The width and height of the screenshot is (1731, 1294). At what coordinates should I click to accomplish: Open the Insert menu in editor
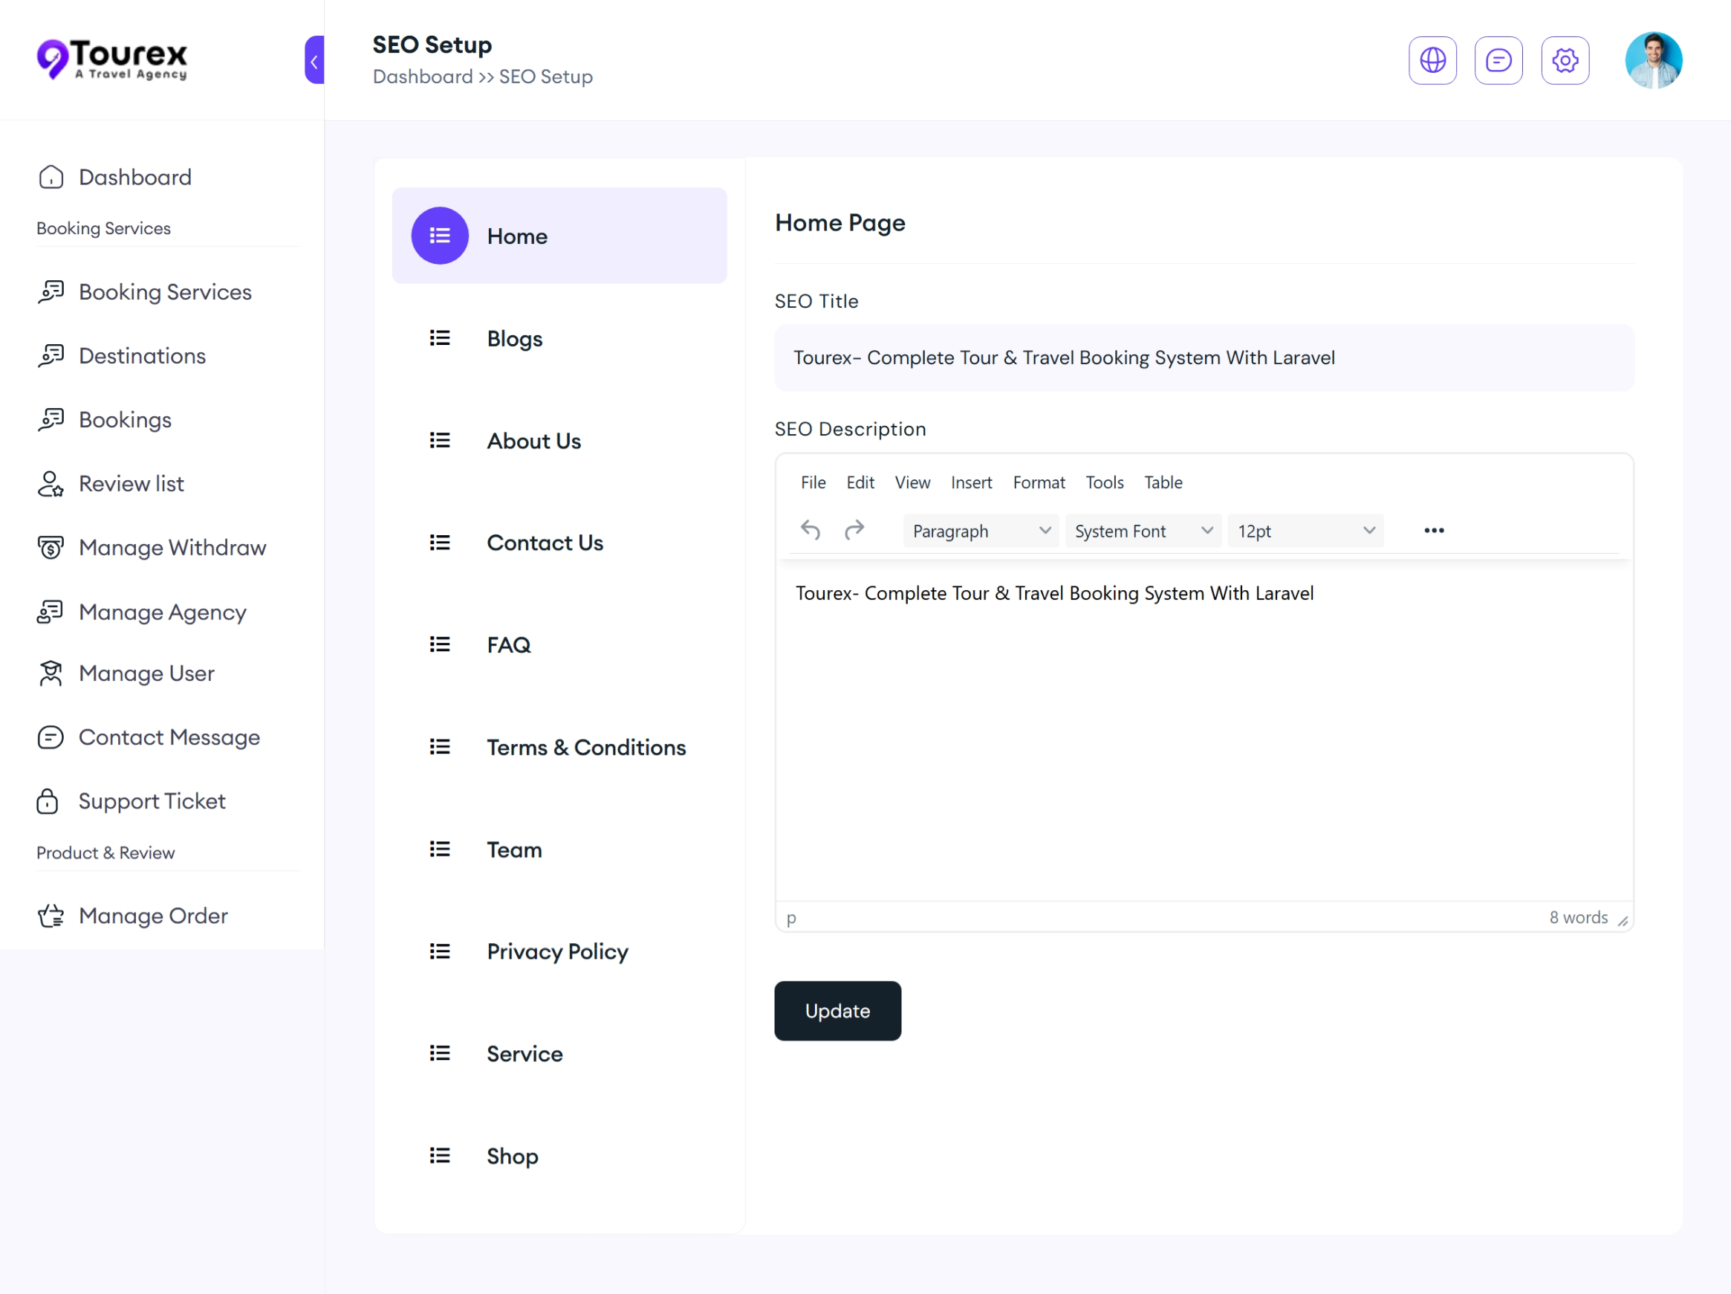[x=970, y=482]
